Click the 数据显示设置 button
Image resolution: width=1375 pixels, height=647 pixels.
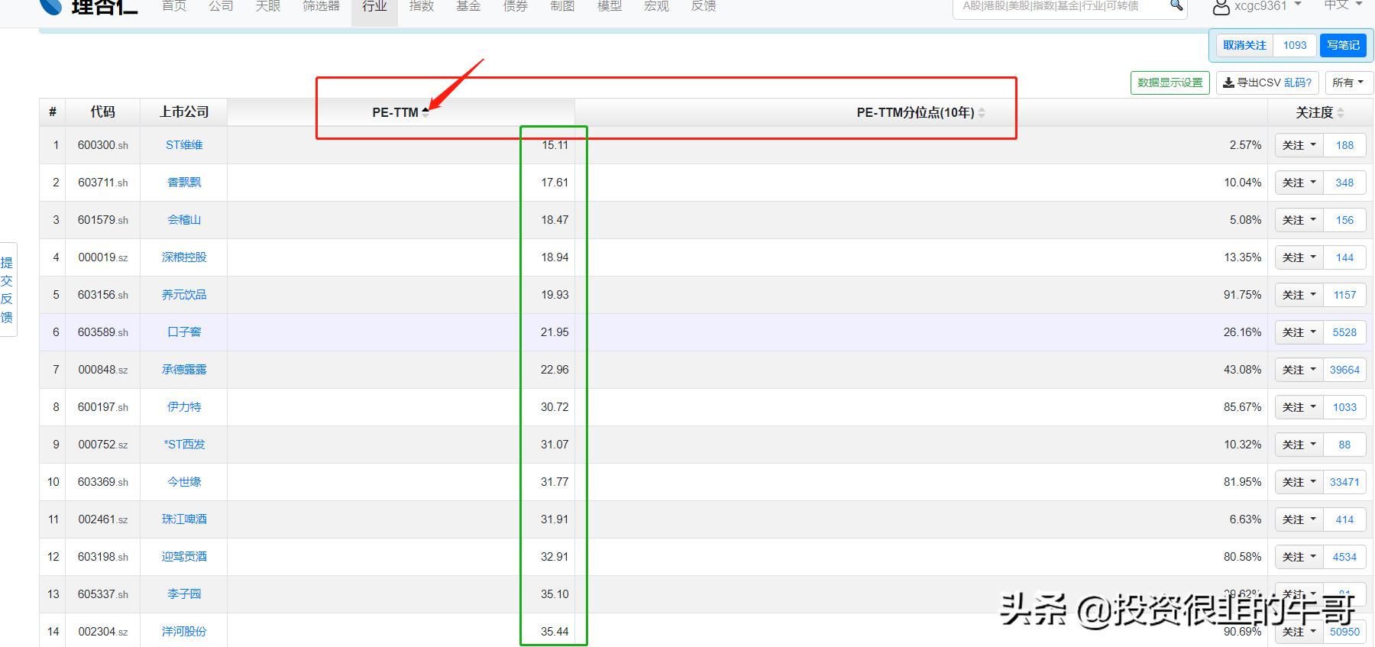click(1170, 82)
